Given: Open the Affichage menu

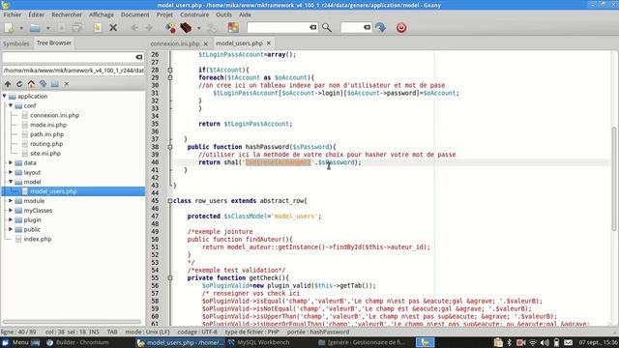Looking at the screenshot, I should click(x=101, y=14).
